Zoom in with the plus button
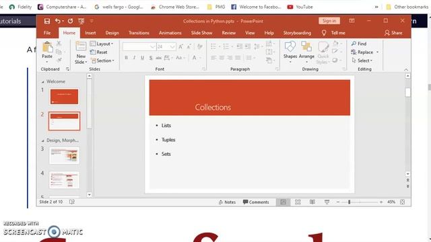431x242 pixels. 381,202
